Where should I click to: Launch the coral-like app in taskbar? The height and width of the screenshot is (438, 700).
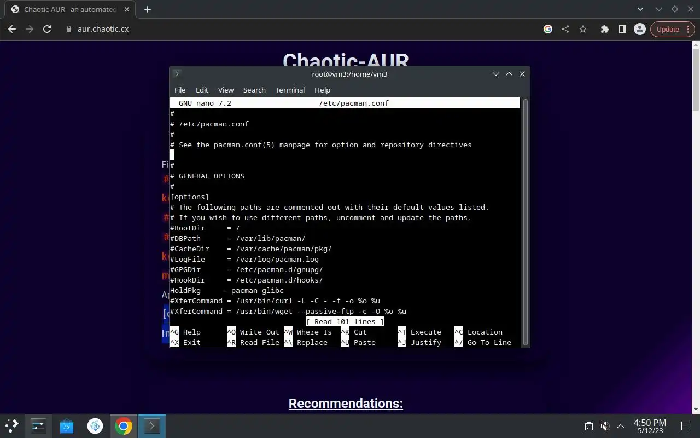tap(95, 425)
